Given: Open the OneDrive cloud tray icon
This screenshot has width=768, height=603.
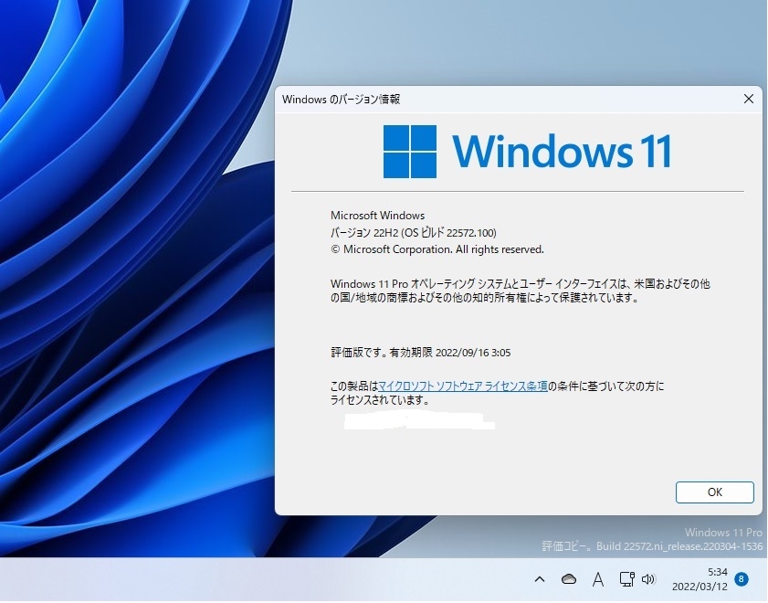Looking at the screenshot, I should 568,579.
